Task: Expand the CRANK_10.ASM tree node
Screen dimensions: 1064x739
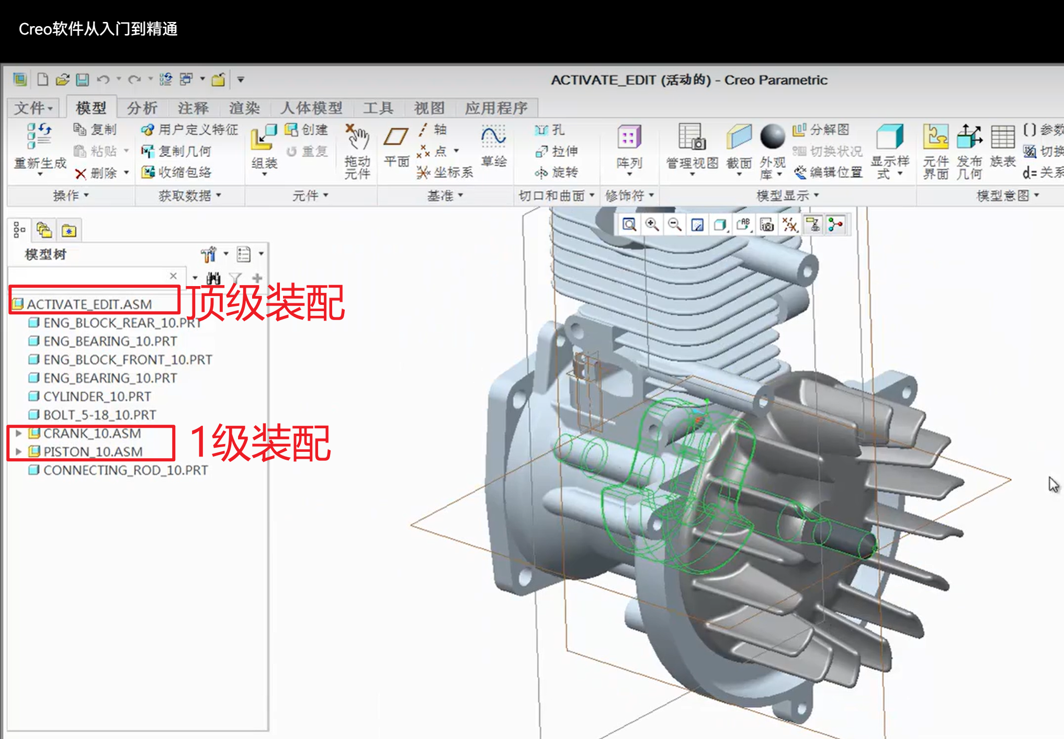Action: [x=18, y=433]
